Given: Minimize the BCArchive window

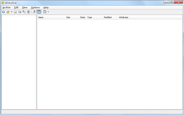Looking at the screenshot, I should pos(167,2).
